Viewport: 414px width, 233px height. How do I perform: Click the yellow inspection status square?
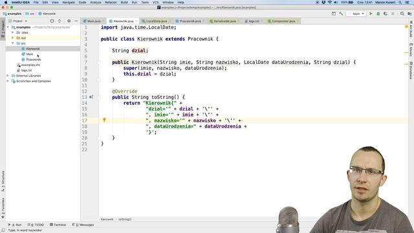click(x=406, y=27)
